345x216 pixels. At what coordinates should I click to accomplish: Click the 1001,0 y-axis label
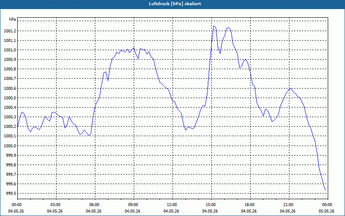tap(10, 50)
